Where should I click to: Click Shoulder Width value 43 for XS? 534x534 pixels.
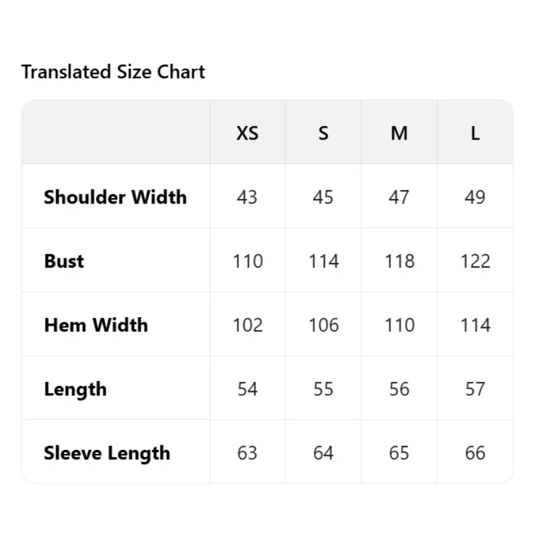[x=247, y=197]
